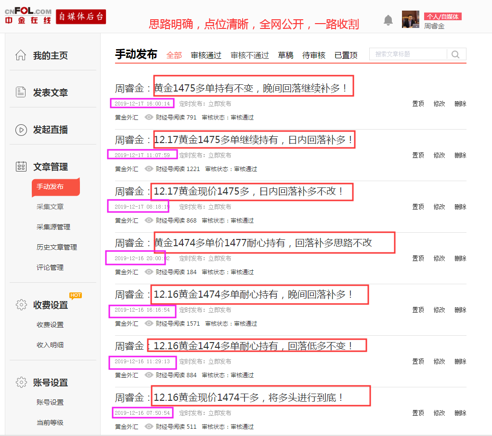Open article 12.17黄金现价1475多
The height and width of the screenshot is (436, 492).
(x=229, y=191)
